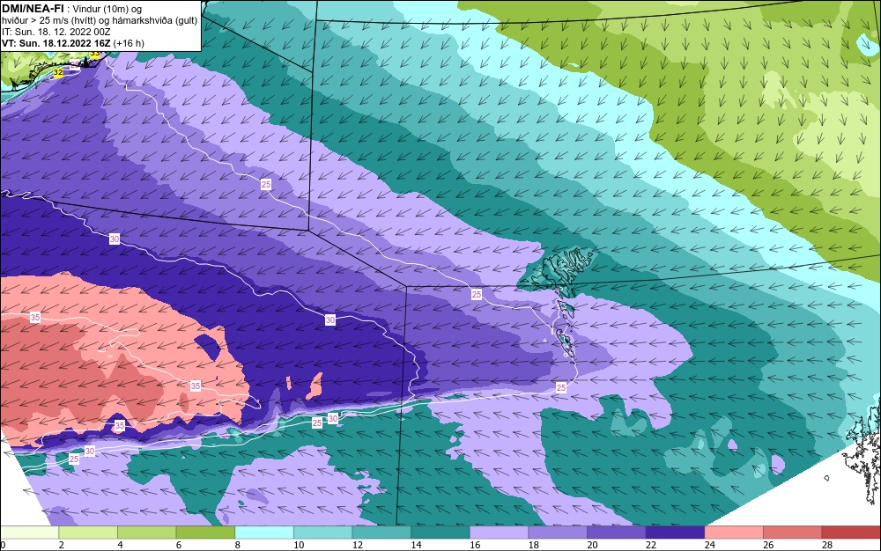Viewport: 881px width, 551px height.
Task: Click the 2–4 m/s legend color swatch
Action: [x=88, y=533]
